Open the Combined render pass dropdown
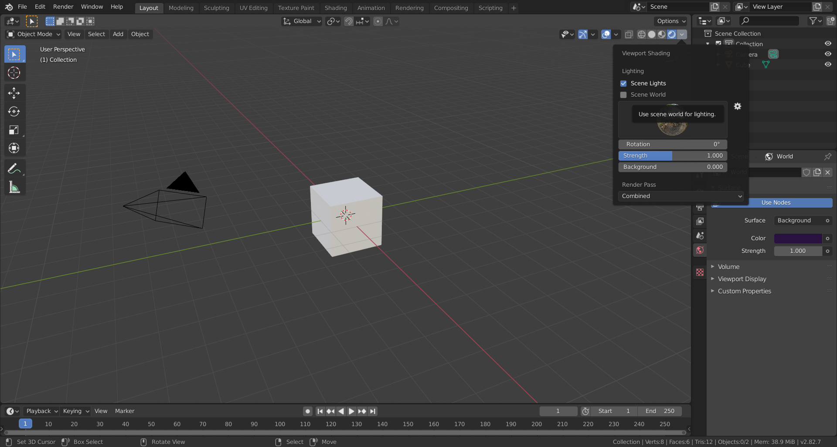837x447 pixels. [681, 196]
